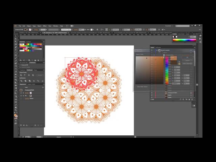Open stroke color dropdown in control bar
The image size is (216, 162).
[x=32, y=30]
